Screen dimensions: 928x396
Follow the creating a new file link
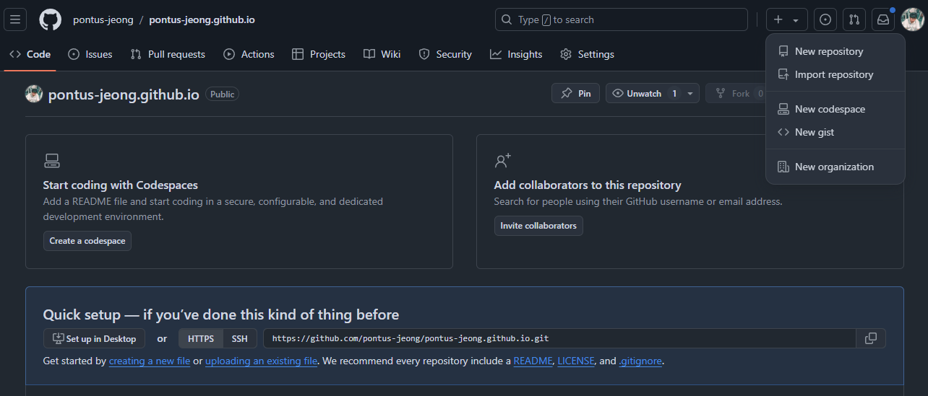click(x=150, y=361)
